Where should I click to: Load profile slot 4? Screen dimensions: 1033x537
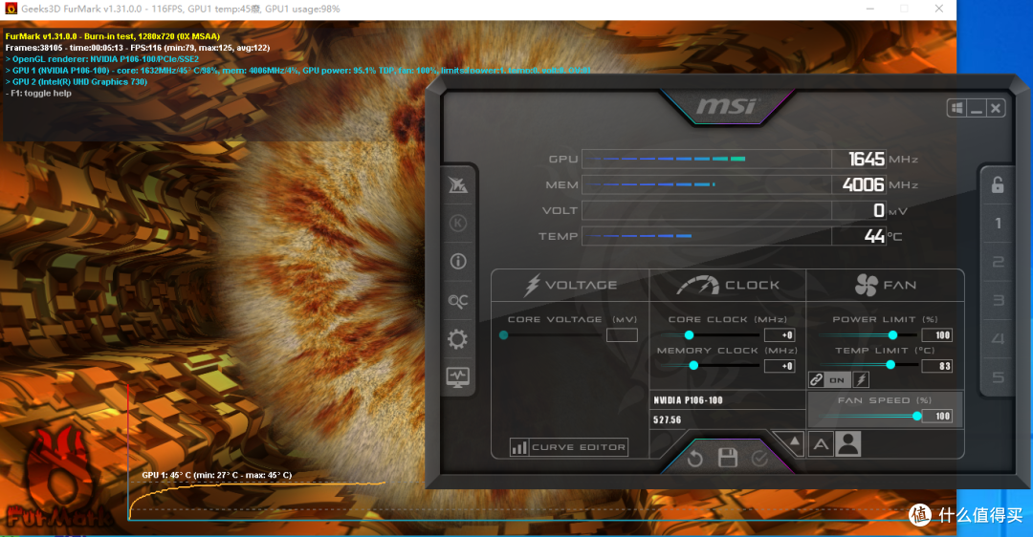point(998,338)
